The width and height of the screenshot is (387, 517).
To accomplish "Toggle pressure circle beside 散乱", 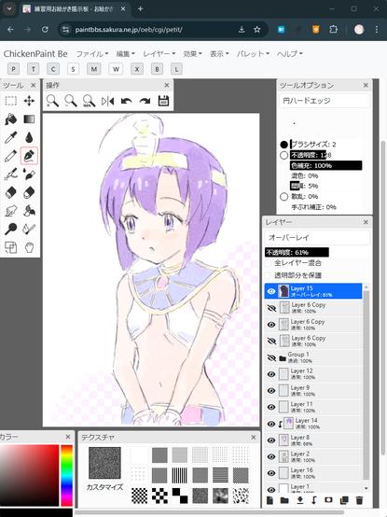I will [x=283, y=197].
